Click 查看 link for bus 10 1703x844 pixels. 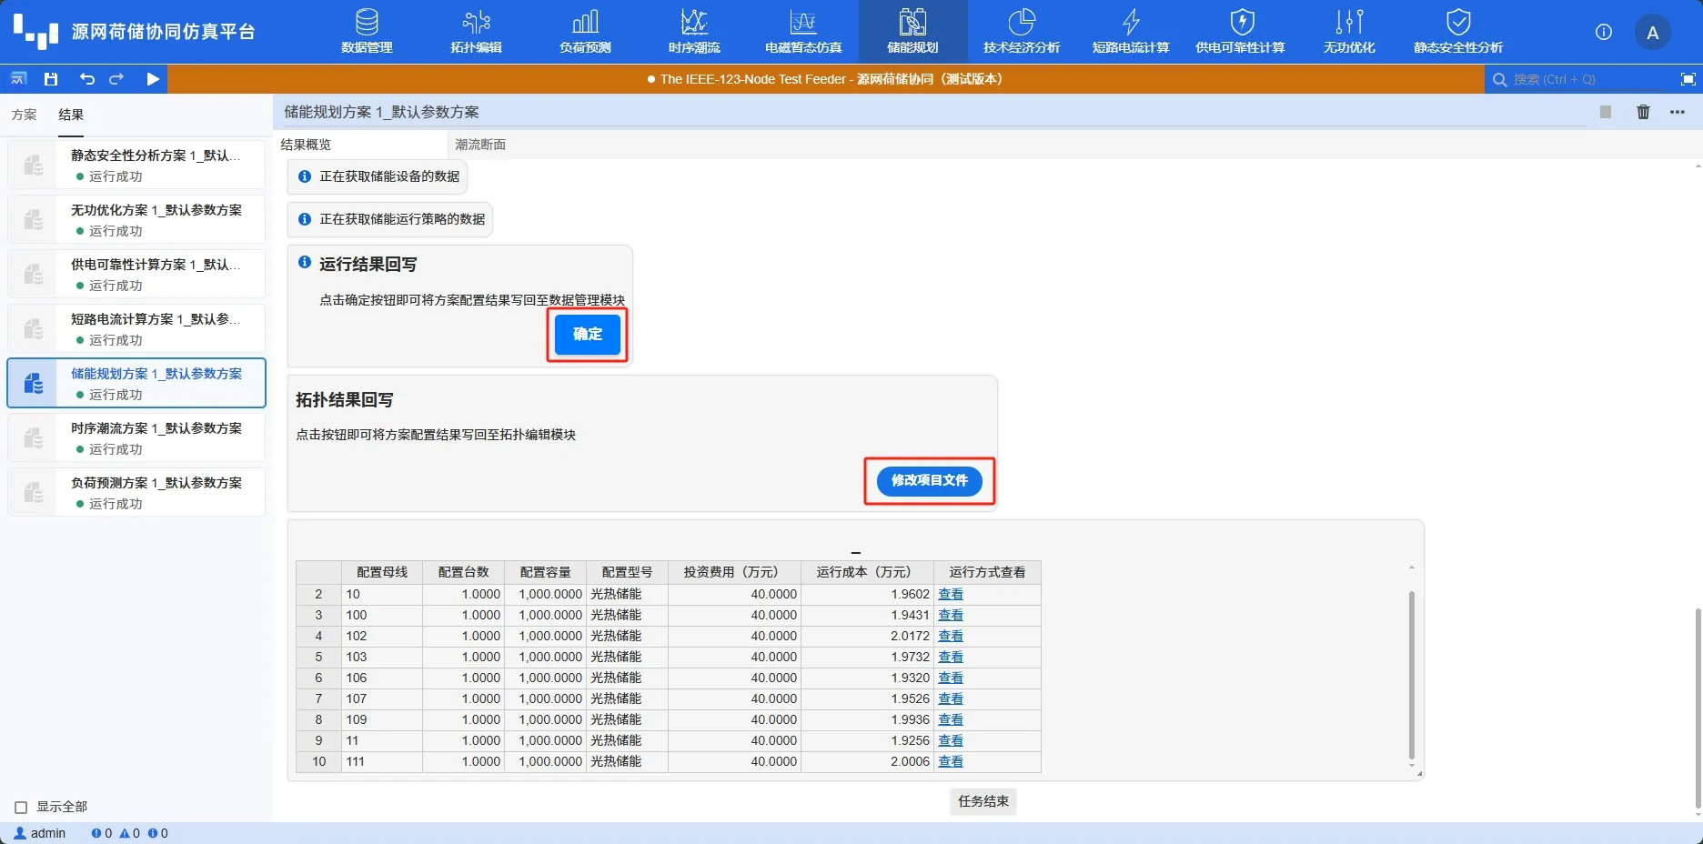point(951,594)
